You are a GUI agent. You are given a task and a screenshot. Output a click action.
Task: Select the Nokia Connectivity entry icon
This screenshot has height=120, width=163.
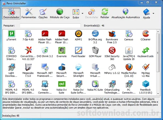tap(45, 84)
